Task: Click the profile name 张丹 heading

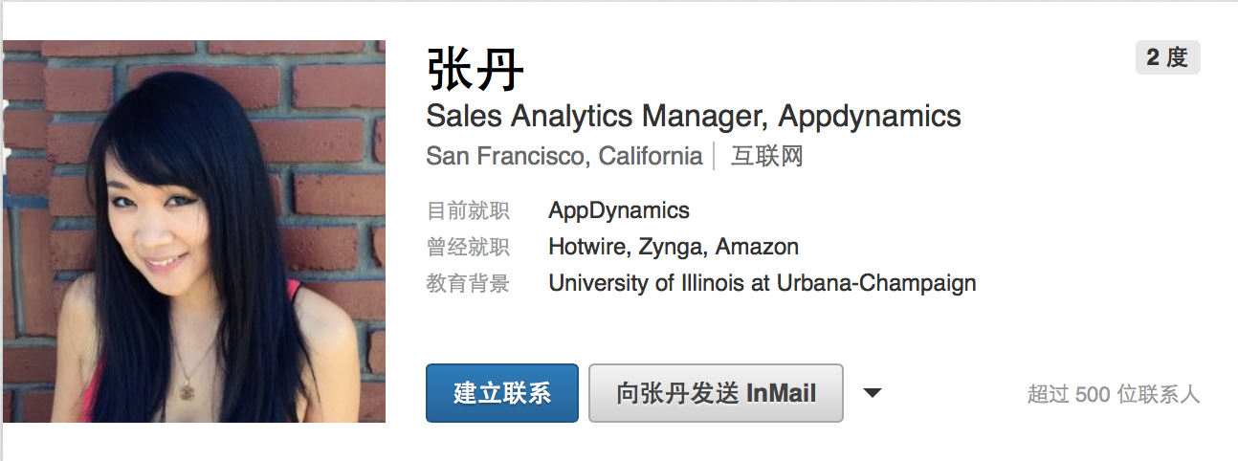Action: point(475,70)
